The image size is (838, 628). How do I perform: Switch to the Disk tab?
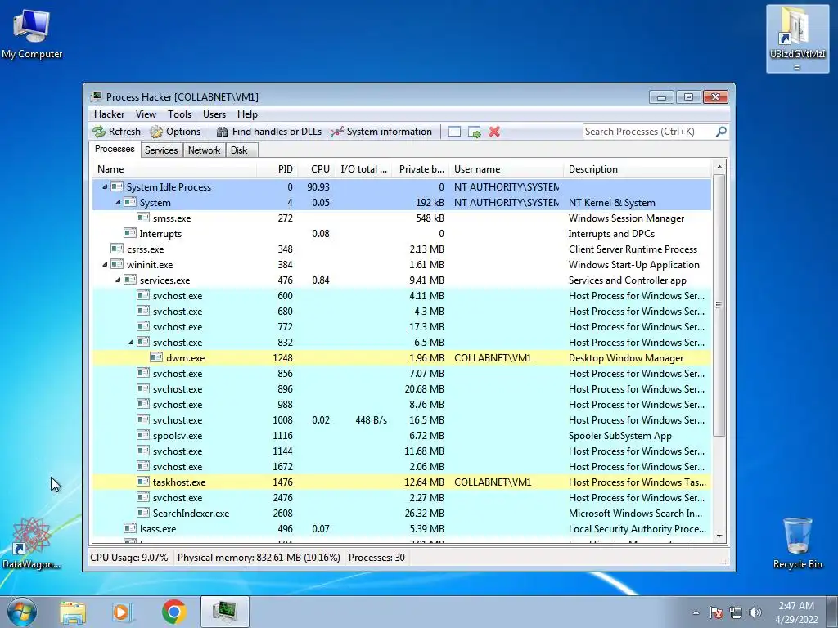240,150
